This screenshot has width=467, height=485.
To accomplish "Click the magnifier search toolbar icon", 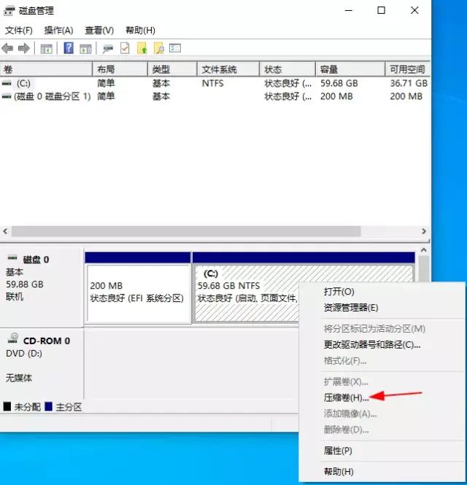I will (158, 48).
